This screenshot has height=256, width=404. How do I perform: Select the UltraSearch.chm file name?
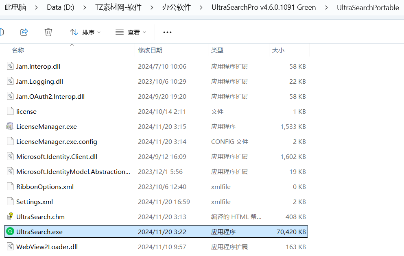pos(40,217)
